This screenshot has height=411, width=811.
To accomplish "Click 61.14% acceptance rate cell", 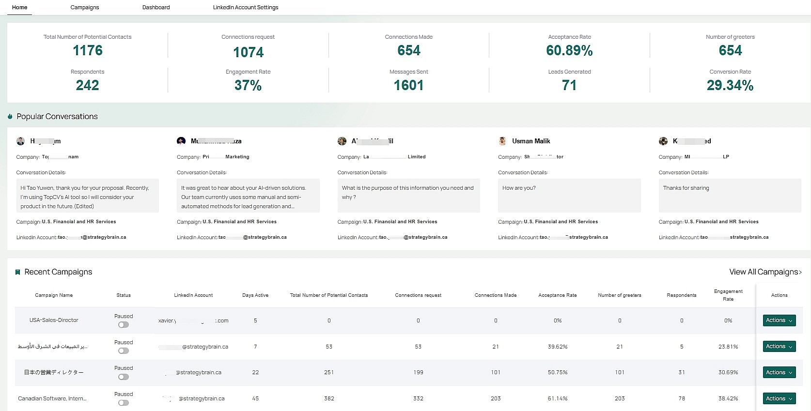I will [x=558, y=398].
